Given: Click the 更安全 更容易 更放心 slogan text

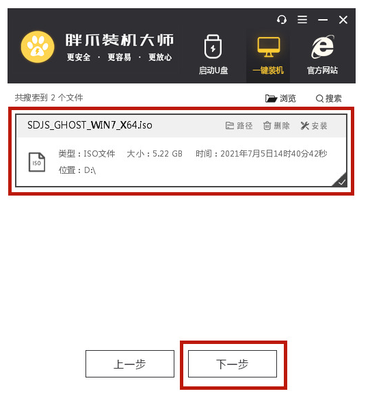Looking at the screenshot, I should click(x=119, y=57).
